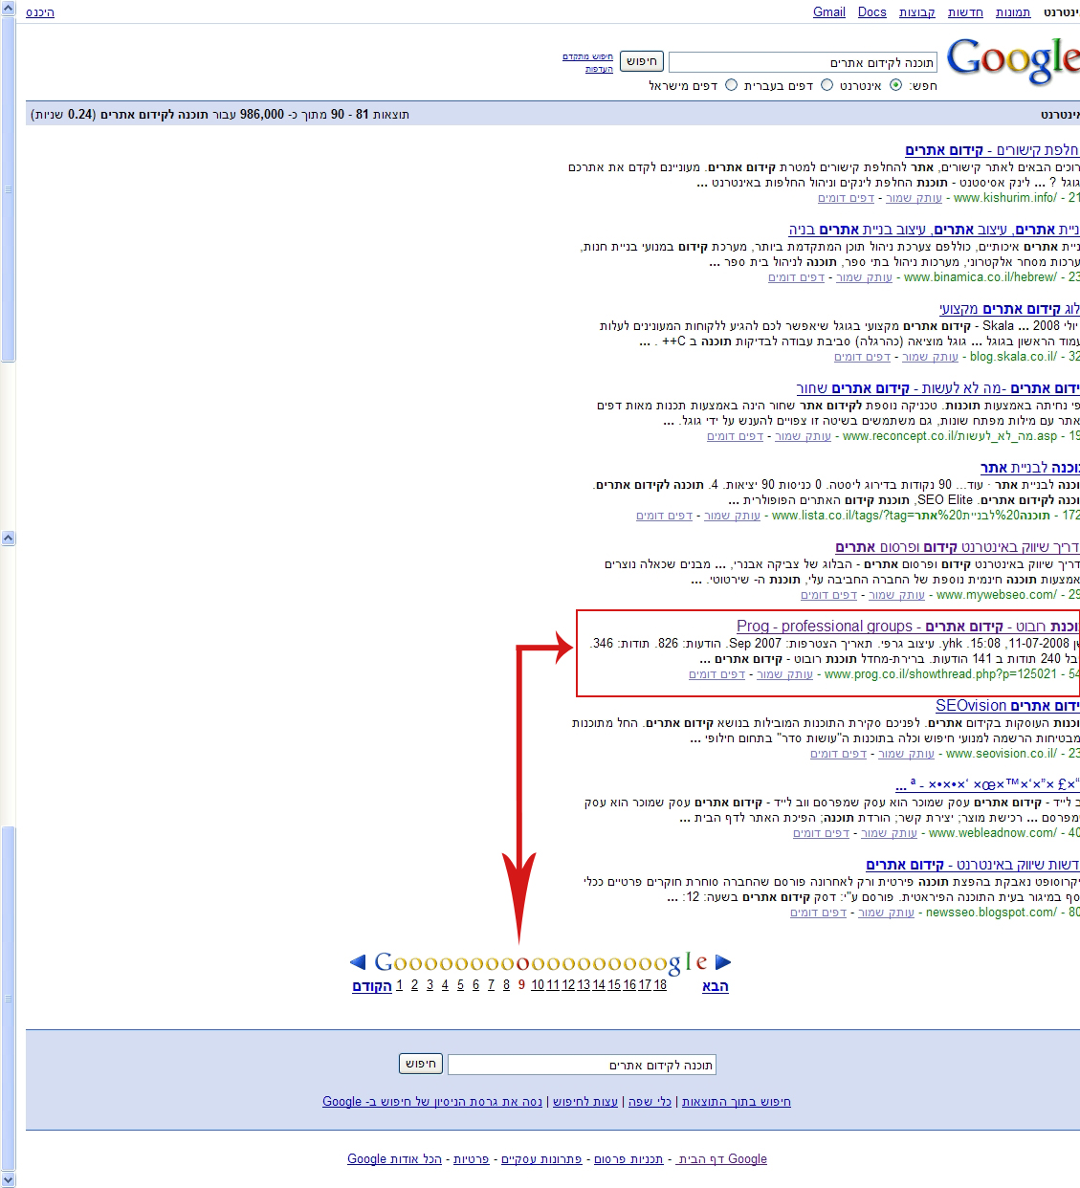Open similar pages for www.webleadnow.com
Viewport: 1080px width, 1188px height.
click(821, 833)
